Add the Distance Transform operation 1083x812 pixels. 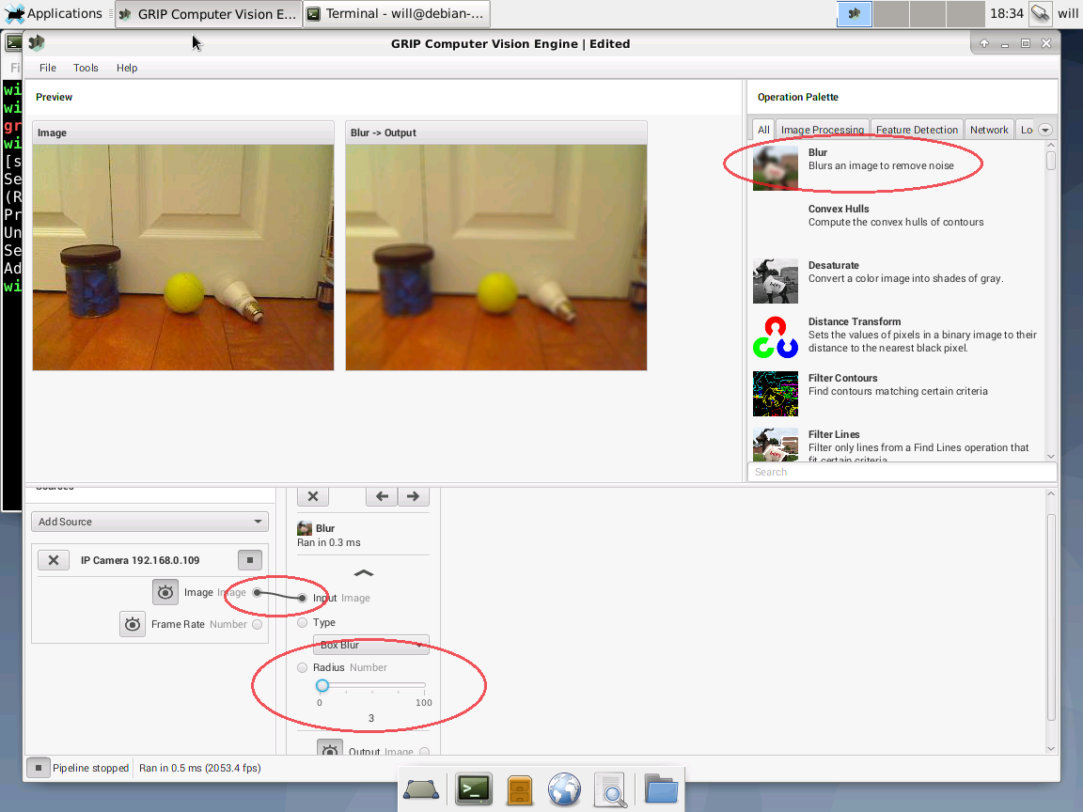tap(775, 337)
